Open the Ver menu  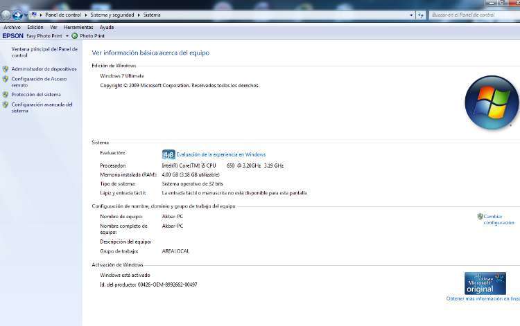pos(53,27)
